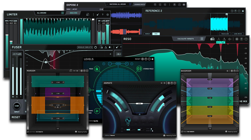Screen dimensions: 251x140
Task: Close the highlighted loop region in Reference 2
Action: (x=227, y=14)
